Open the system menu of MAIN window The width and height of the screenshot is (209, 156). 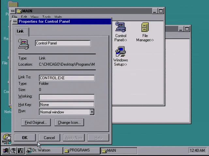[x=13, y=11]
